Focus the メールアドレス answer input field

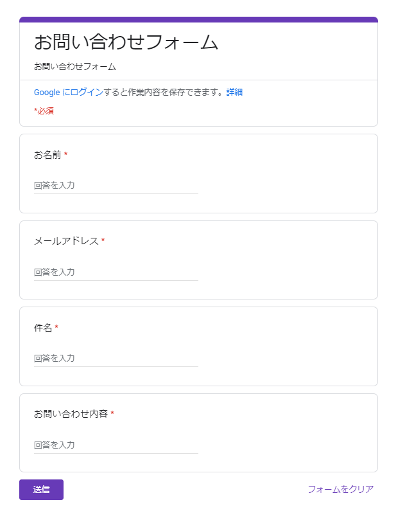[x=116, y=272]
